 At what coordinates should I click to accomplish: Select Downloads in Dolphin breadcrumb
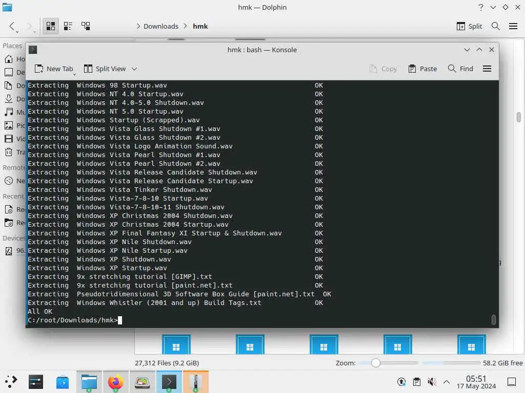[x=160, y=26]
